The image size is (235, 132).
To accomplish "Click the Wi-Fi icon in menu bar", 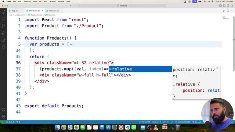I will click(205, 1).
